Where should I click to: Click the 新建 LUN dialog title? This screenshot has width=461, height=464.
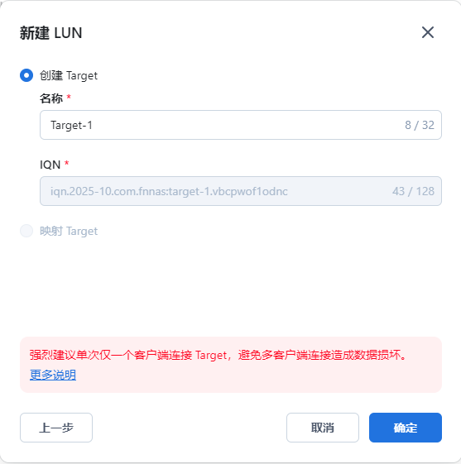(x=51, y=33)
